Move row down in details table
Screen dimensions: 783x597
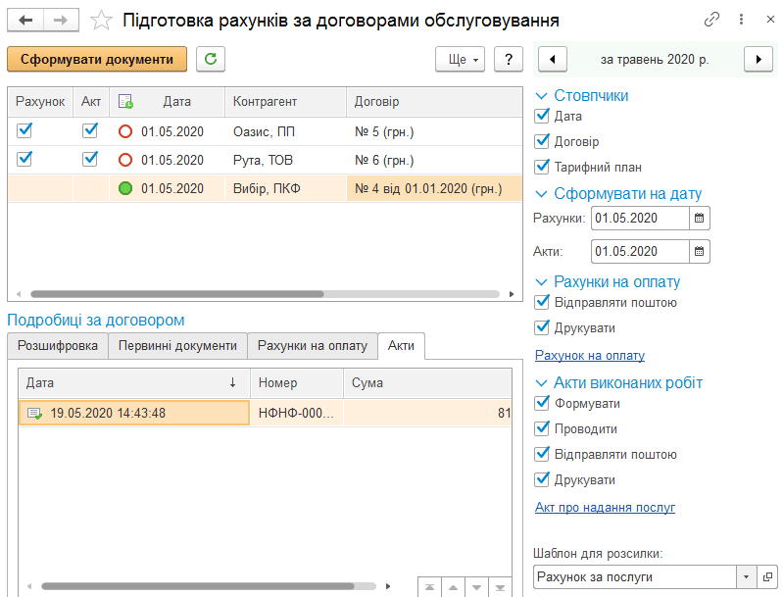coord(476,587)
